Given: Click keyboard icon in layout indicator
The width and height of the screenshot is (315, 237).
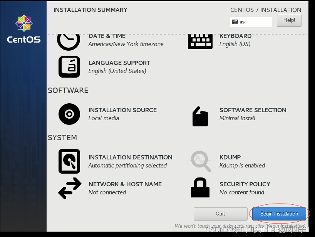Looking at the screenshot, I should click(x=235, y=22).
